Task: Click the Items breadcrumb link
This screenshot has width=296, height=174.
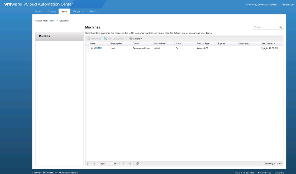Action: tap(52, 21)
